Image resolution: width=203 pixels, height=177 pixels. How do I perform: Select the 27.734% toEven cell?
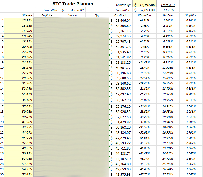click(168, 174)
